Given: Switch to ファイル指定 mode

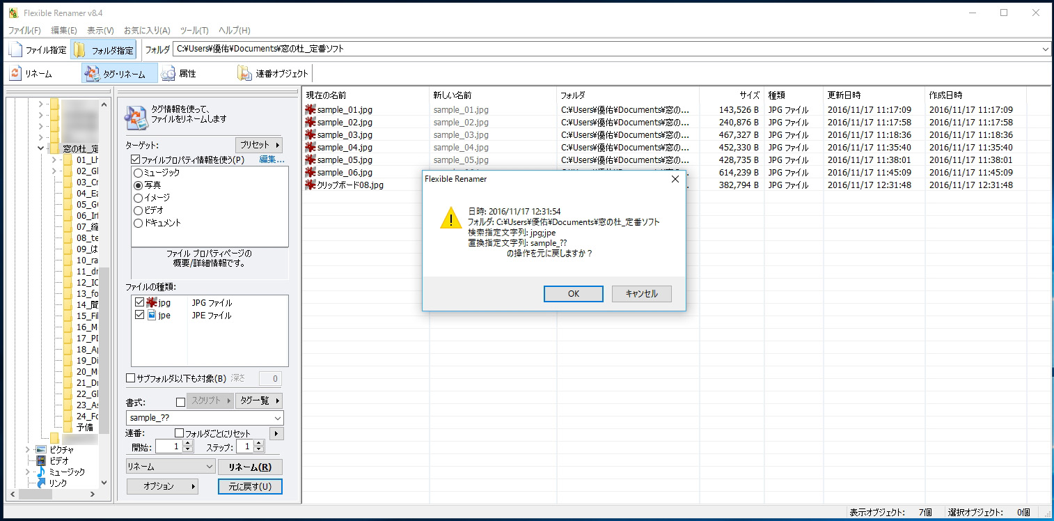Looking at the screenshot, I should [38, 49].
